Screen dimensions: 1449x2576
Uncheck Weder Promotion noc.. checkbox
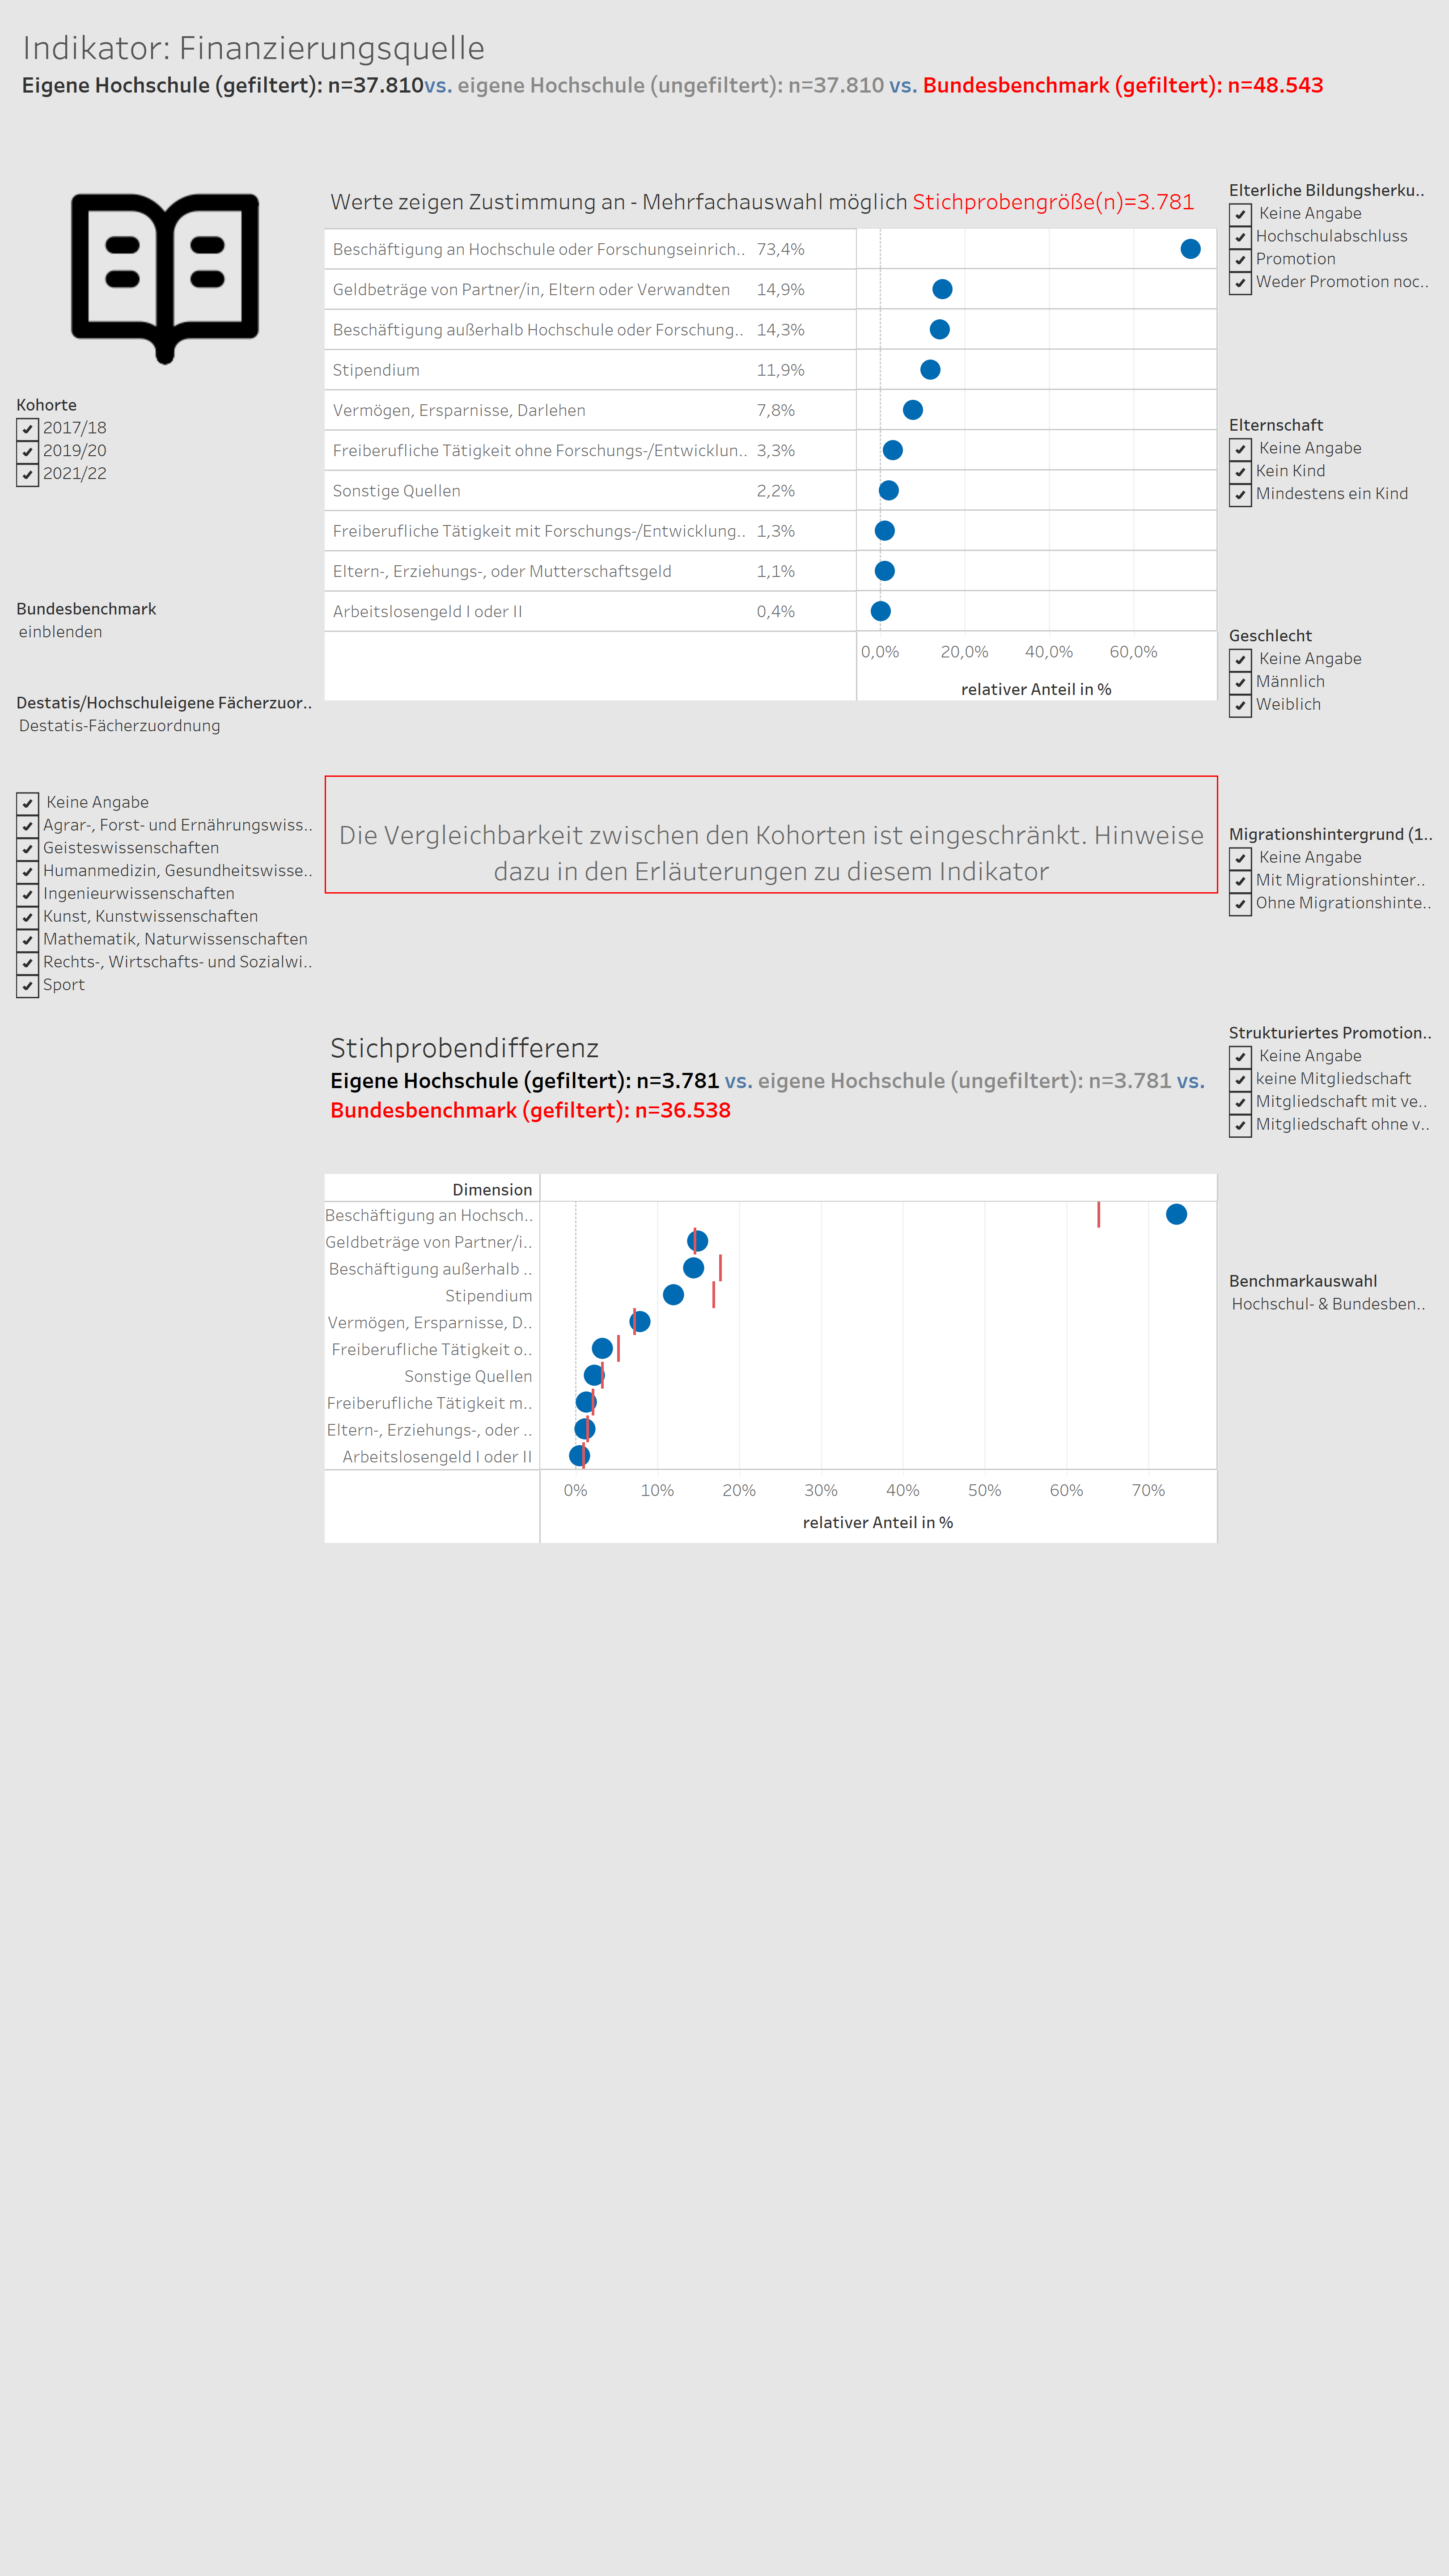[x=1241, y=283]
